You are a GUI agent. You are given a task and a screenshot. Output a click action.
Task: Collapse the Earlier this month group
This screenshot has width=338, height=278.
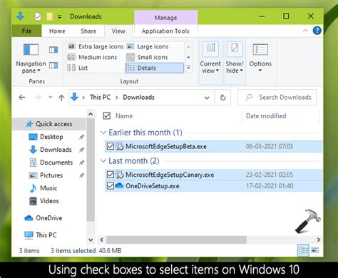coord(103,133)
